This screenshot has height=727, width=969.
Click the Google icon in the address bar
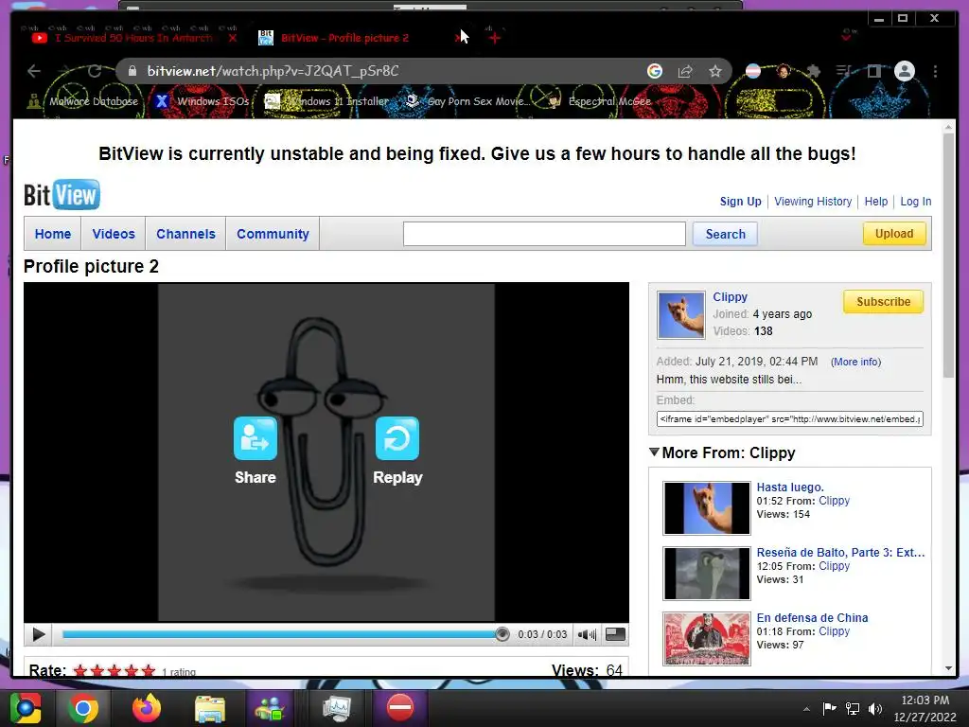click(655, 71)
